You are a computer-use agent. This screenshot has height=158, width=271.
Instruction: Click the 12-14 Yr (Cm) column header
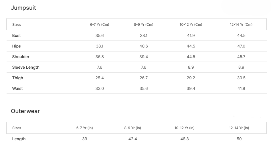pos(241,25)
